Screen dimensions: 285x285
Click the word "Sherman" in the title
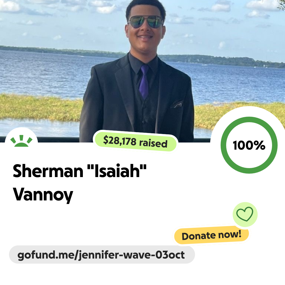(x=48, y=171)
